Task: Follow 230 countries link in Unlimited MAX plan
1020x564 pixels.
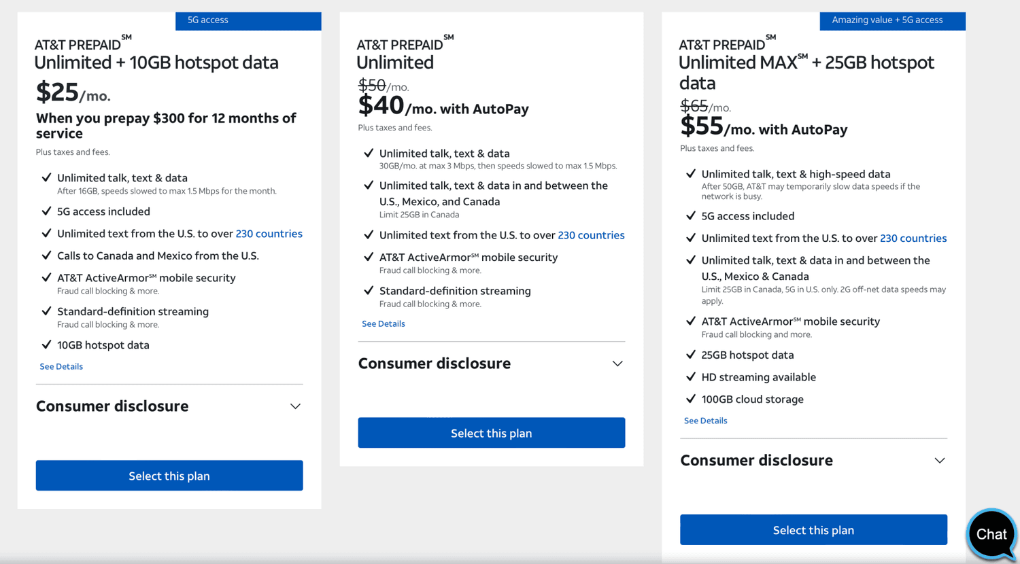Action: tap(913, 239)
